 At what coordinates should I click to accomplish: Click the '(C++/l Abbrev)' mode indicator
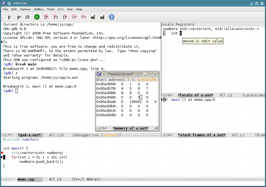pos(86,180)
